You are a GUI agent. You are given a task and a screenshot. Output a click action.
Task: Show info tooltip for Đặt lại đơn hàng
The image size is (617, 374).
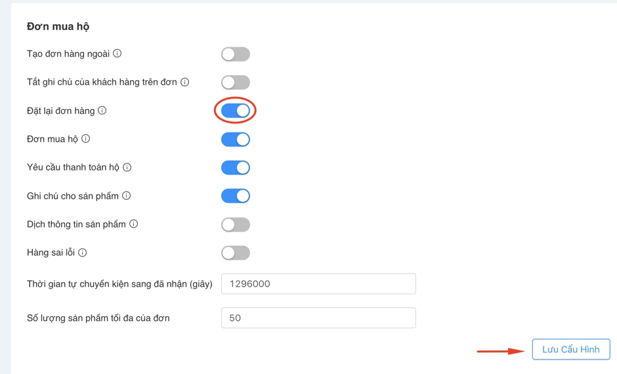pos(102,111)
